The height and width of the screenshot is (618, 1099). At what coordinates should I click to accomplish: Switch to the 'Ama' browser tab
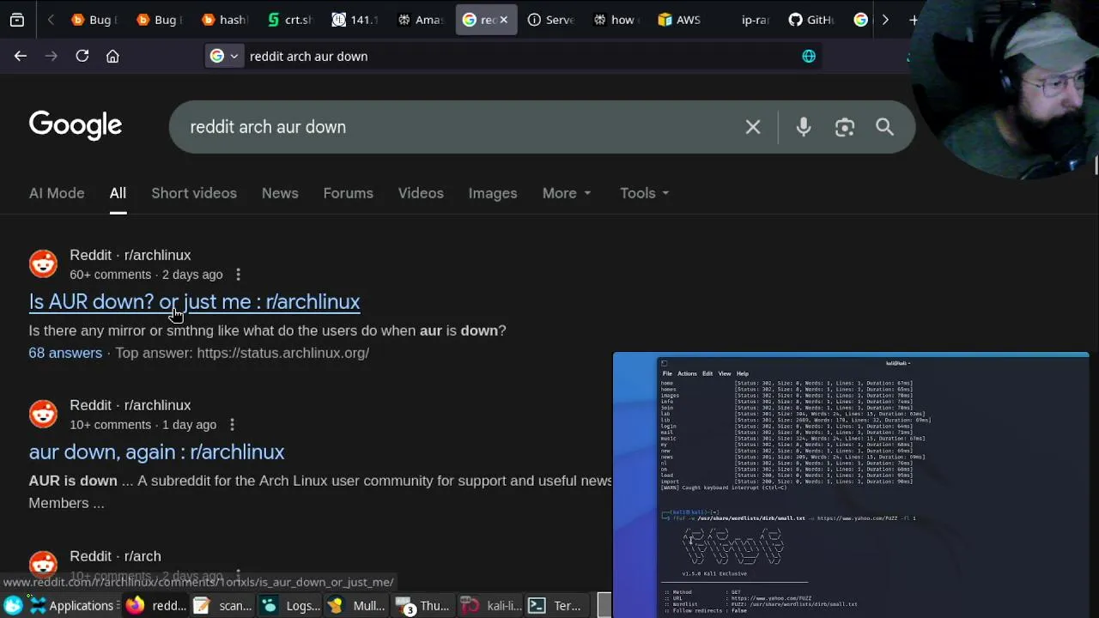pyautogui.click(x=420, y=20)
